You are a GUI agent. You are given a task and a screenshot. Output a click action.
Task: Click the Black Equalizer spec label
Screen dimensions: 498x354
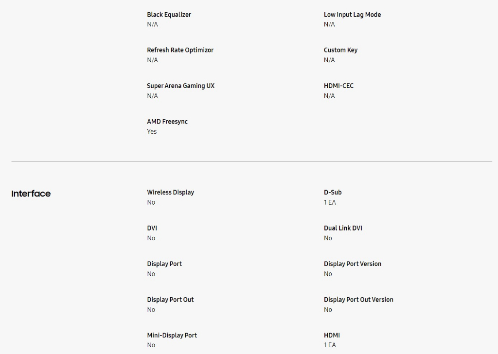coord(169,15)
